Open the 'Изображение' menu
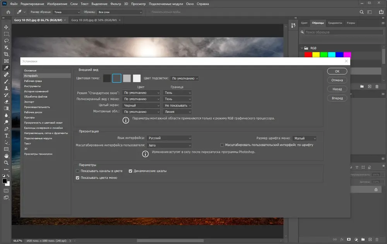This screenshot has height=244, width=387. (x=57, y=4)
